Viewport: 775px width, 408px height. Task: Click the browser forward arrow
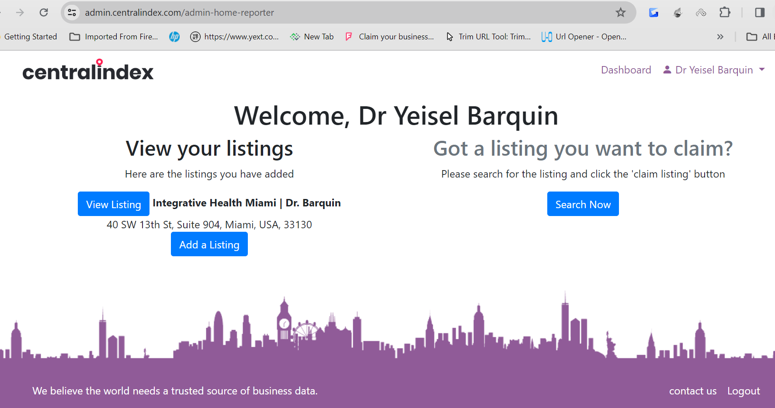pos(20,13)
